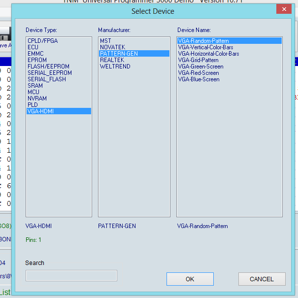Click the Search input field
The image size is (298, 298).
point(71,275)
